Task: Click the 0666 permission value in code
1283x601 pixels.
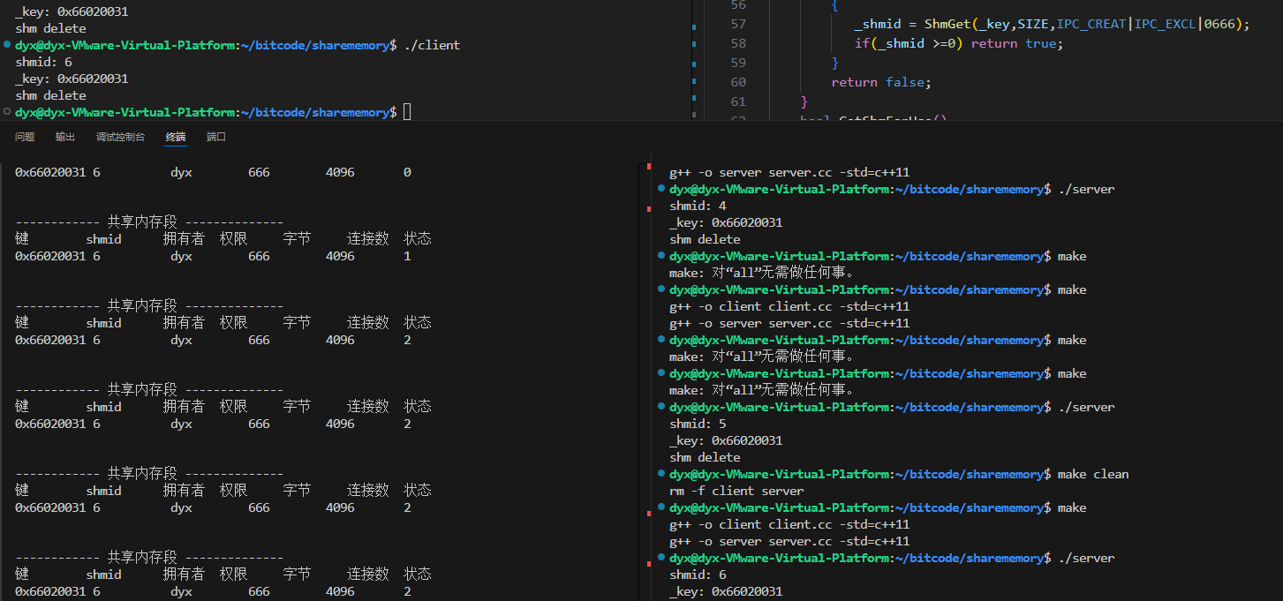Action: pyautogui.click(x=1221, y=24)
